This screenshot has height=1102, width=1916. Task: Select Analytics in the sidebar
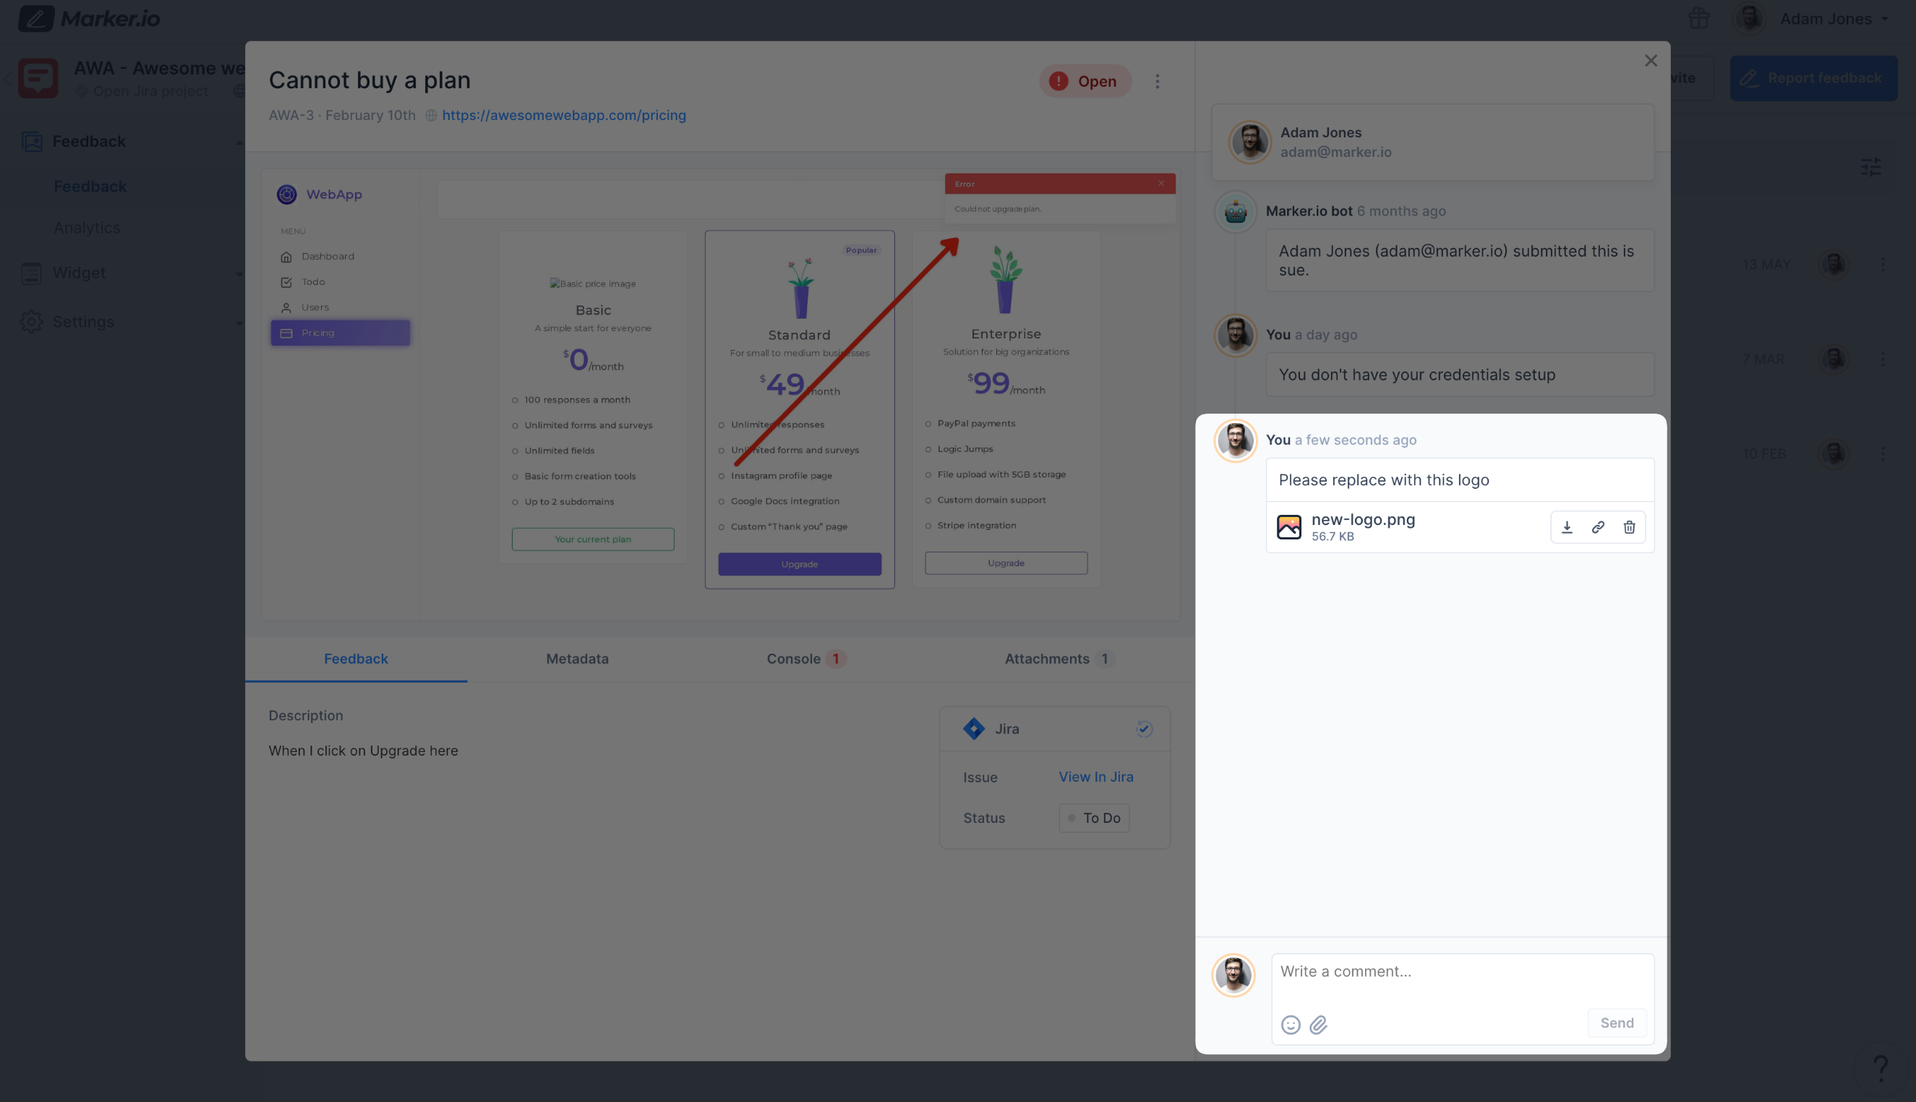(87, 228)
